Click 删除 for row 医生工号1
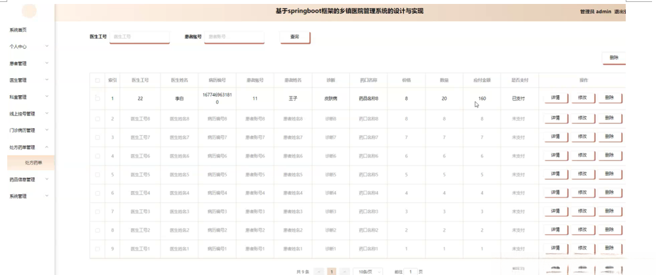This screenshot has height=275, width=656. [x=609, y=248]
